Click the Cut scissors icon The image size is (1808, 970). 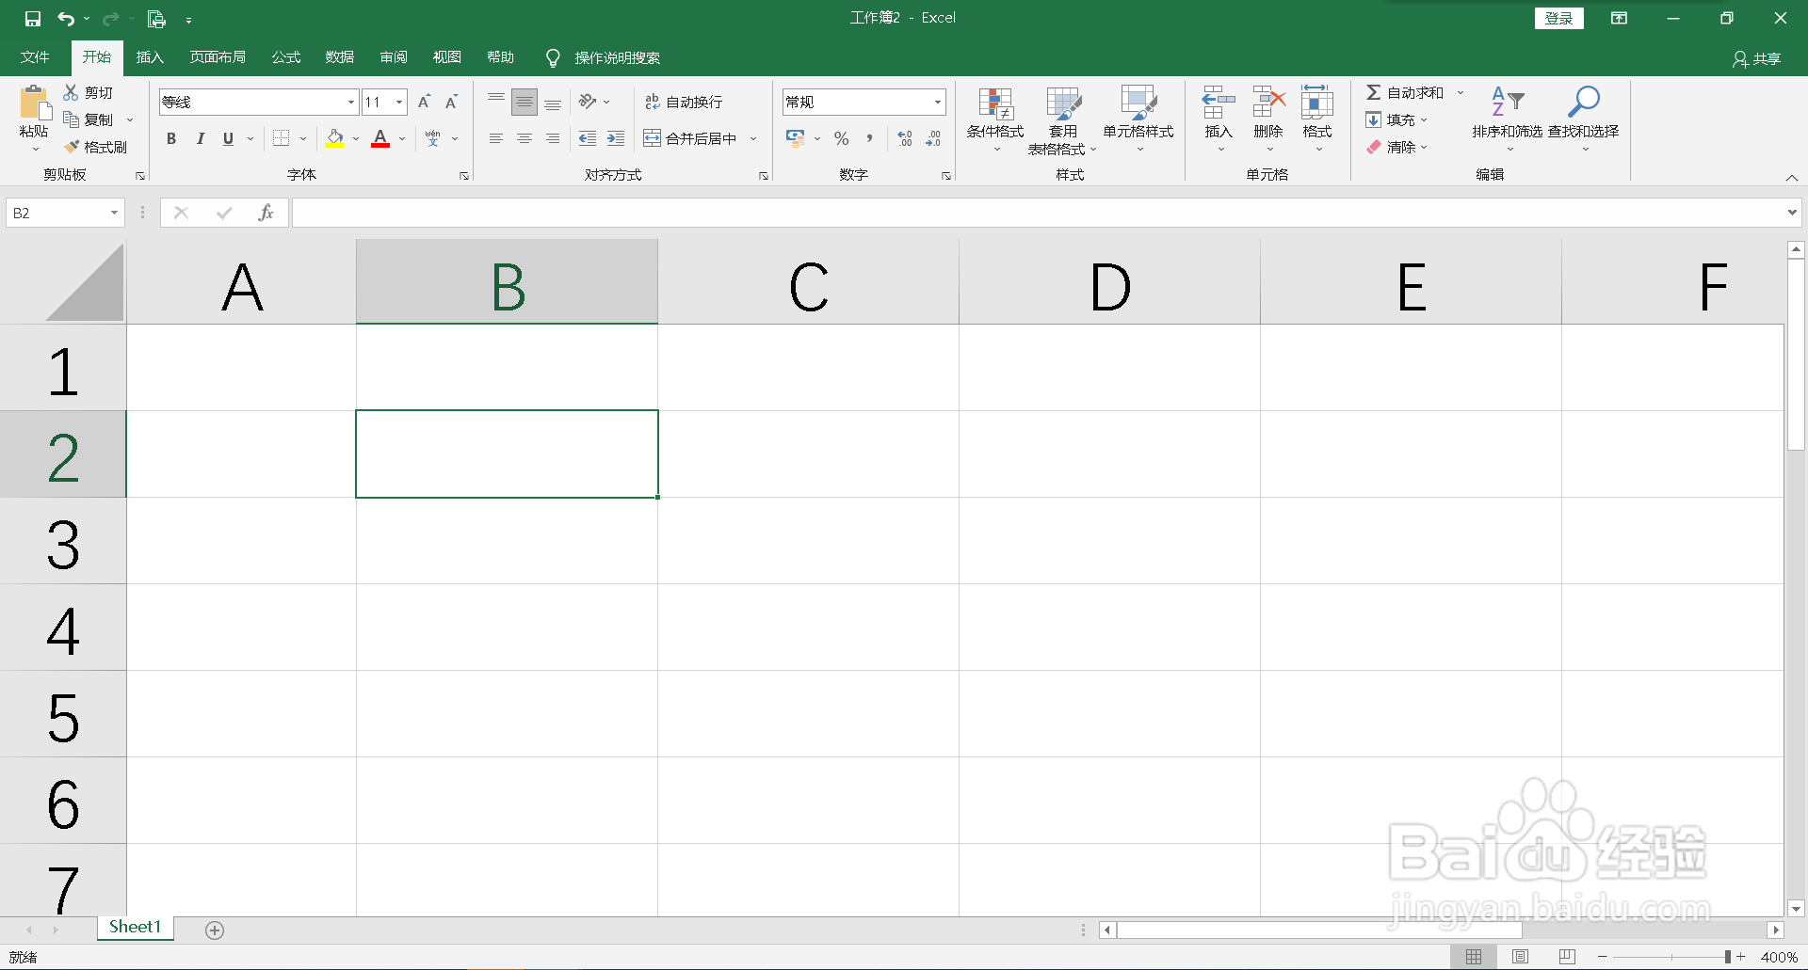point(71,92)
